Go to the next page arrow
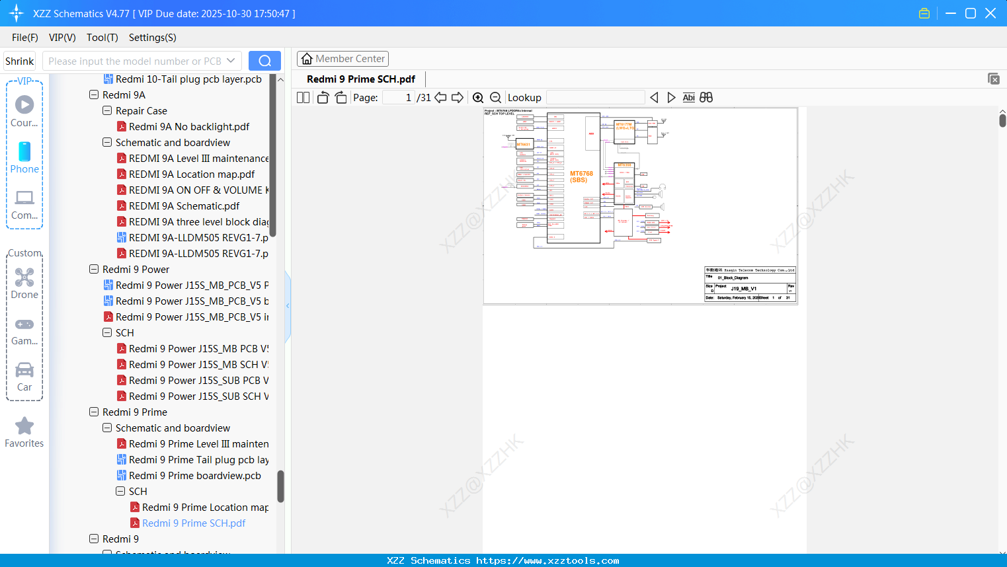Image resolution: width=1007 pixels, height=567 pixels. coord(458,98)
